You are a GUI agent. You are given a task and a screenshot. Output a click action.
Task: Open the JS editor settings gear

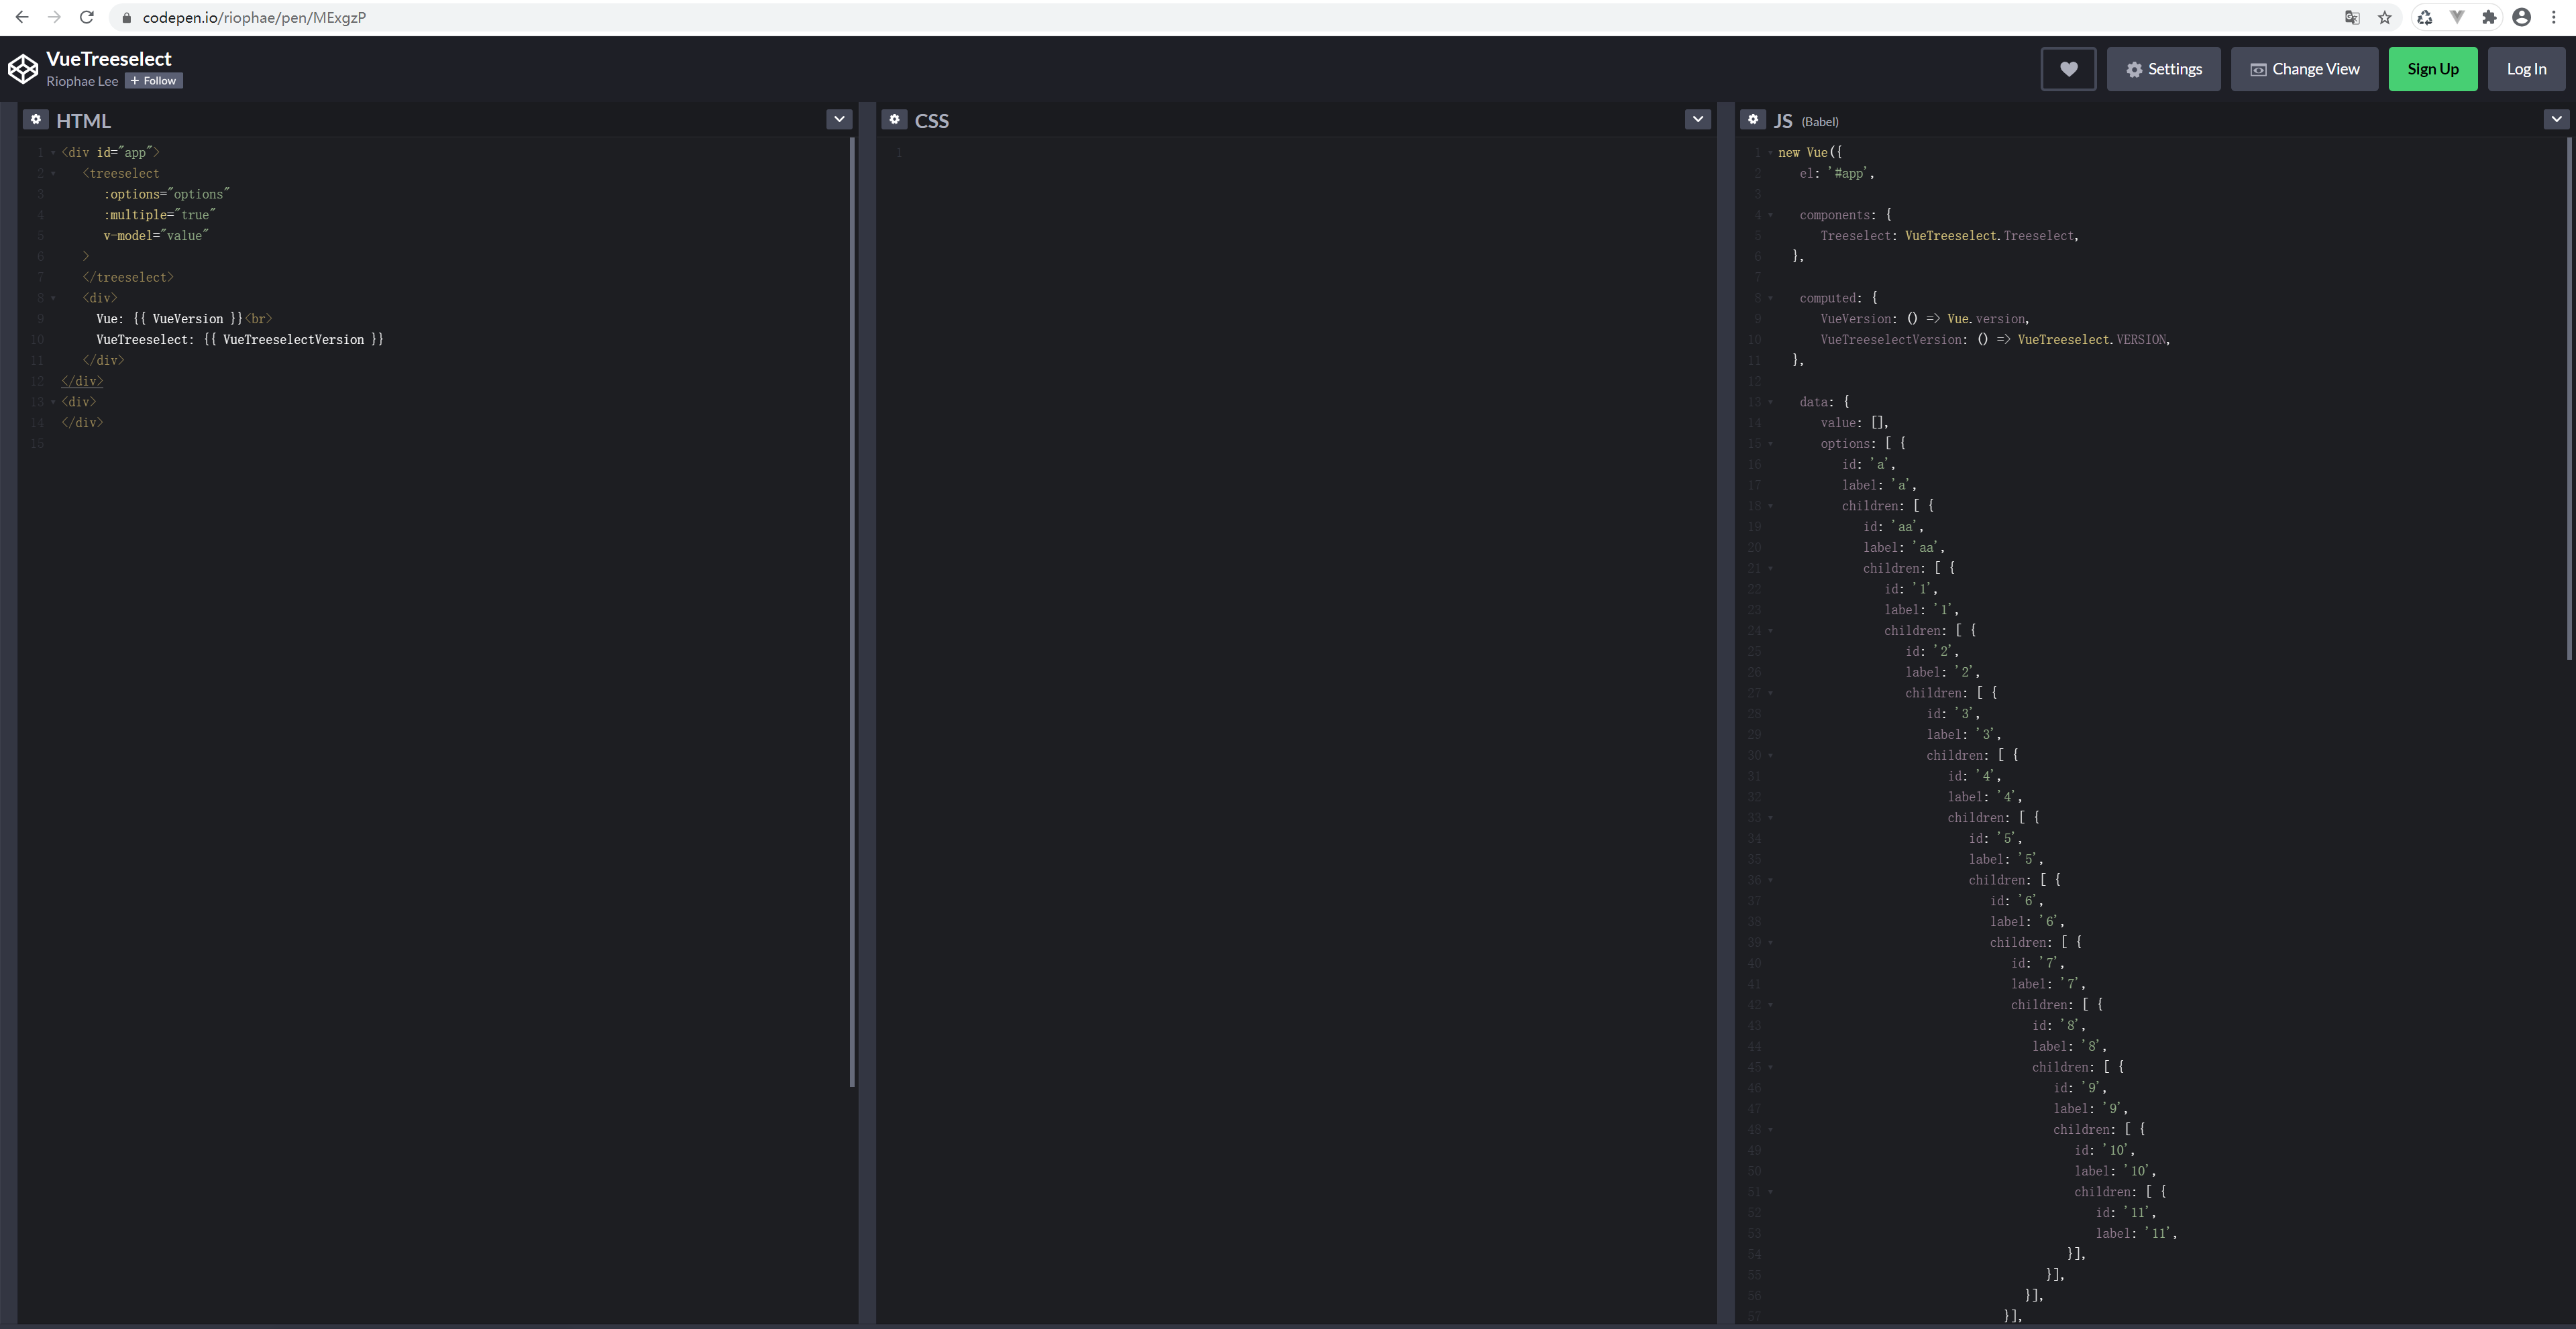pyautogui.click(x=1753, y=119)
